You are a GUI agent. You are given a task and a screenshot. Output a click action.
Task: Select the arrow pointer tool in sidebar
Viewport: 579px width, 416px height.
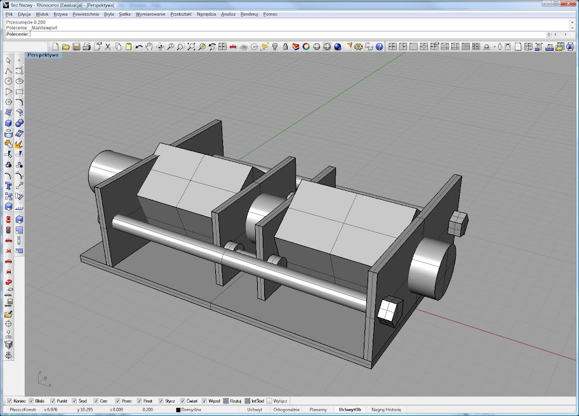pyautogui.click(x=8, y=60)
